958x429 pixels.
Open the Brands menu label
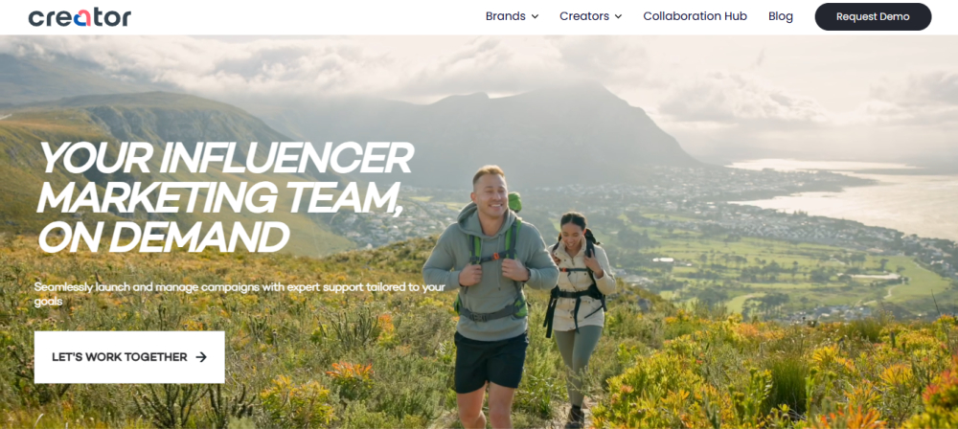(x=505, y=16)
